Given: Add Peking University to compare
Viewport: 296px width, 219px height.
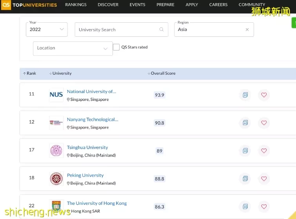Looking at the screenshot, I should point(245,178).
